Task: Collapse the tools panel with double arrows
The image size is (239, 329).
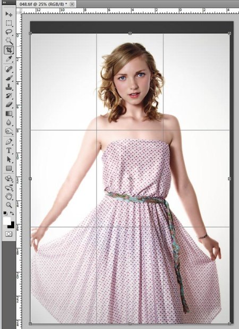Action: [5, 2]
